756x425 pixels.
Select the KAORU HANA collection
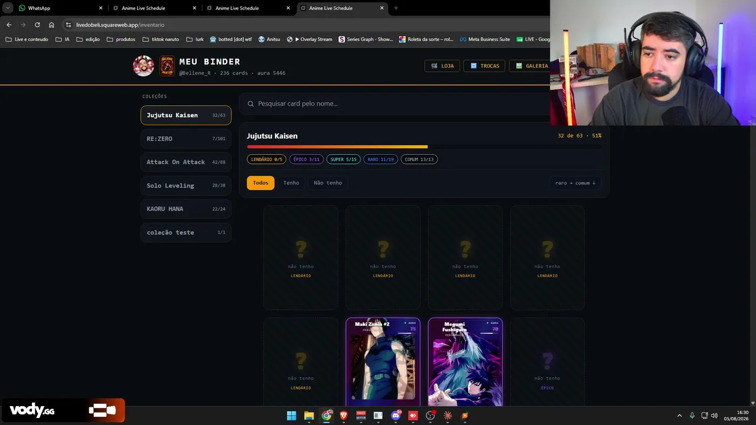(186, 209)
